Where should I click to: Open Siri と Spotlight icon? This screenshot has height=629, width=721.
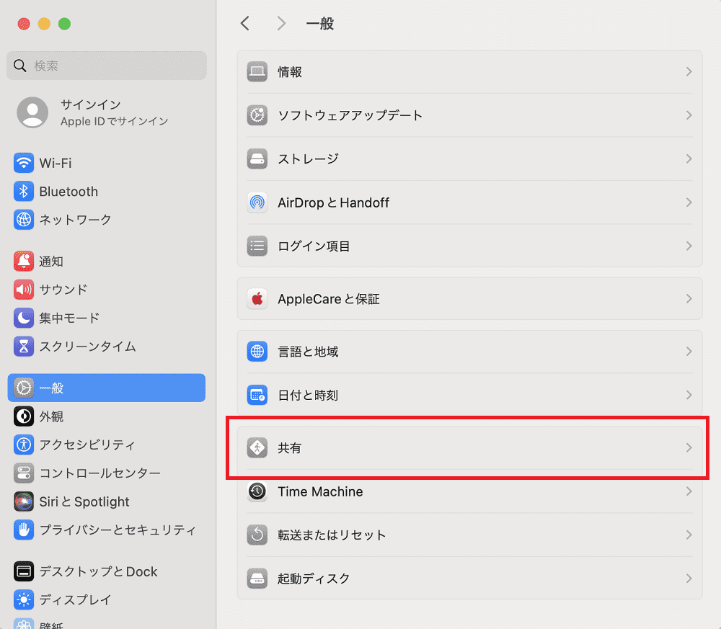tap(24, 501)
